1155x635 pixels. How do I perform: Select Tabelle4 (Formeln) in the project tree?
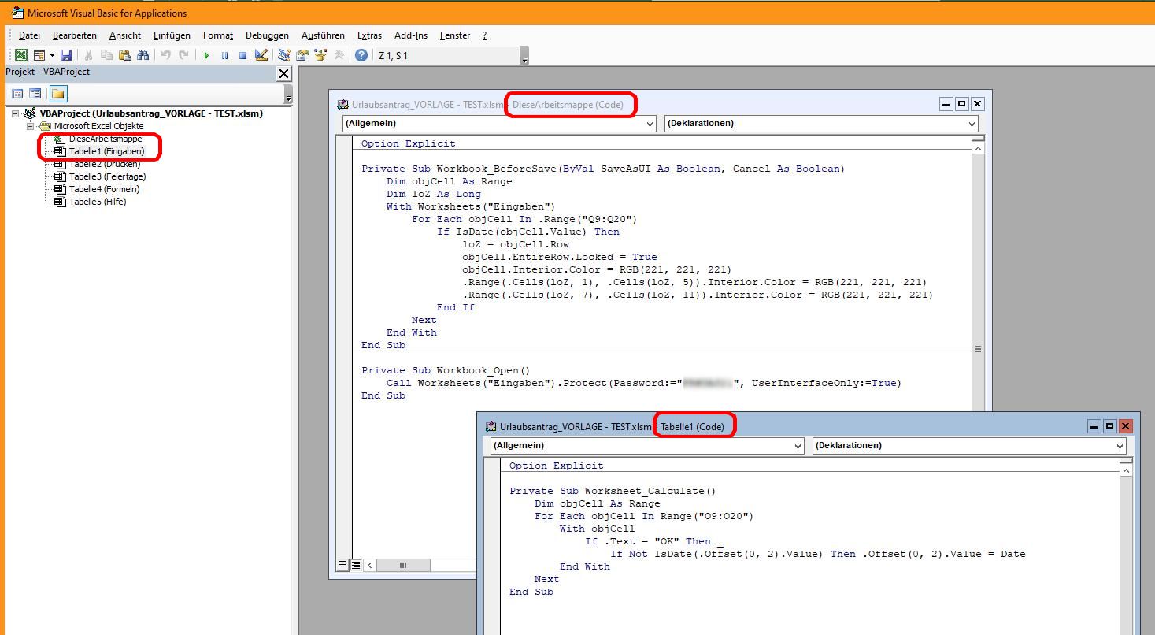[104, 189]
